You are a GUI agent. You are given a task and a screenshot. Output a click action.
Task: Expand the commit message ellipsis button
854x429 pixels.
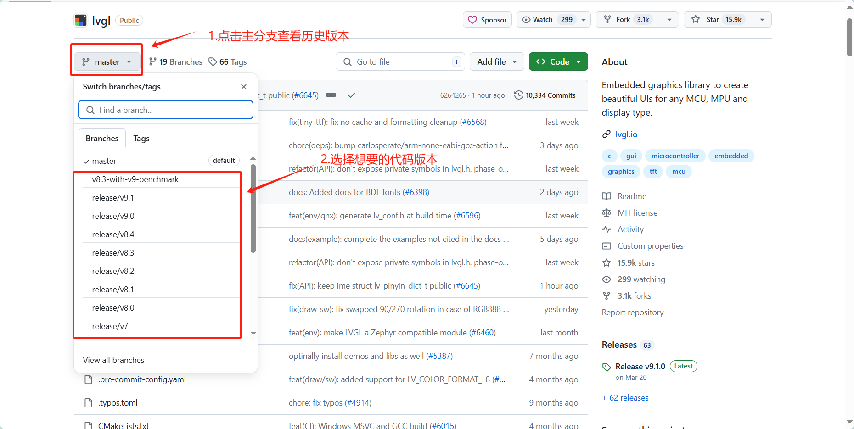click(x=331, y=95)
